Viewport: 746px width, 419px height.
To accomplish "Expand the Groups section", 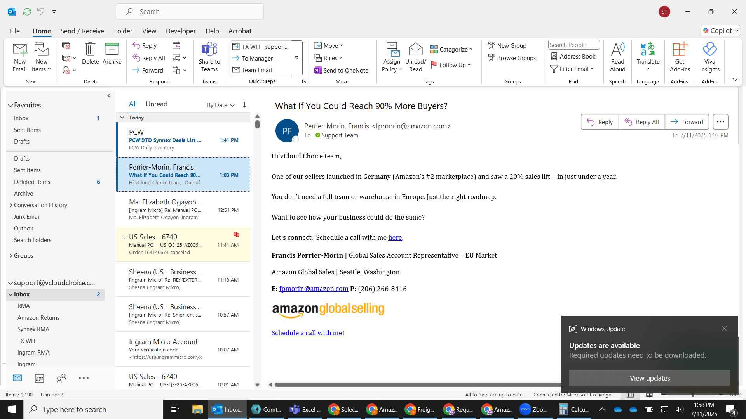I will click(11, 256).
